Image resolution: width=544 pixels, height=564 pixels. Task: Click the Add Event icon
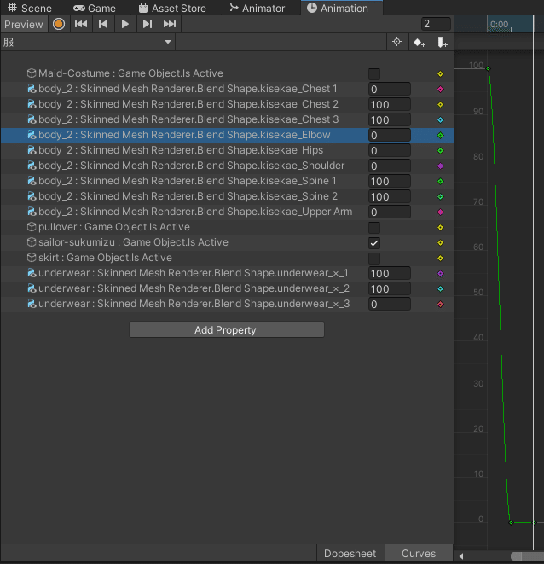[442, 42]
